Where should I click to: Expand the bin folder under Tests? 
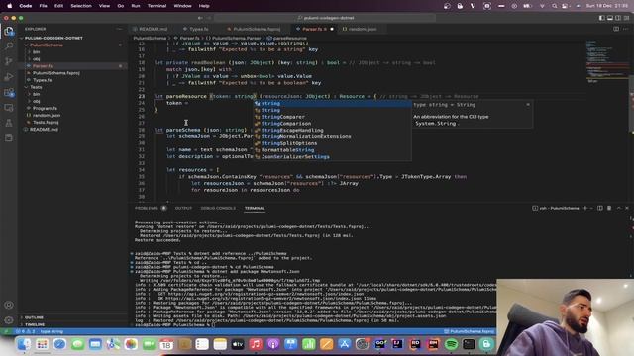[36, 94]
